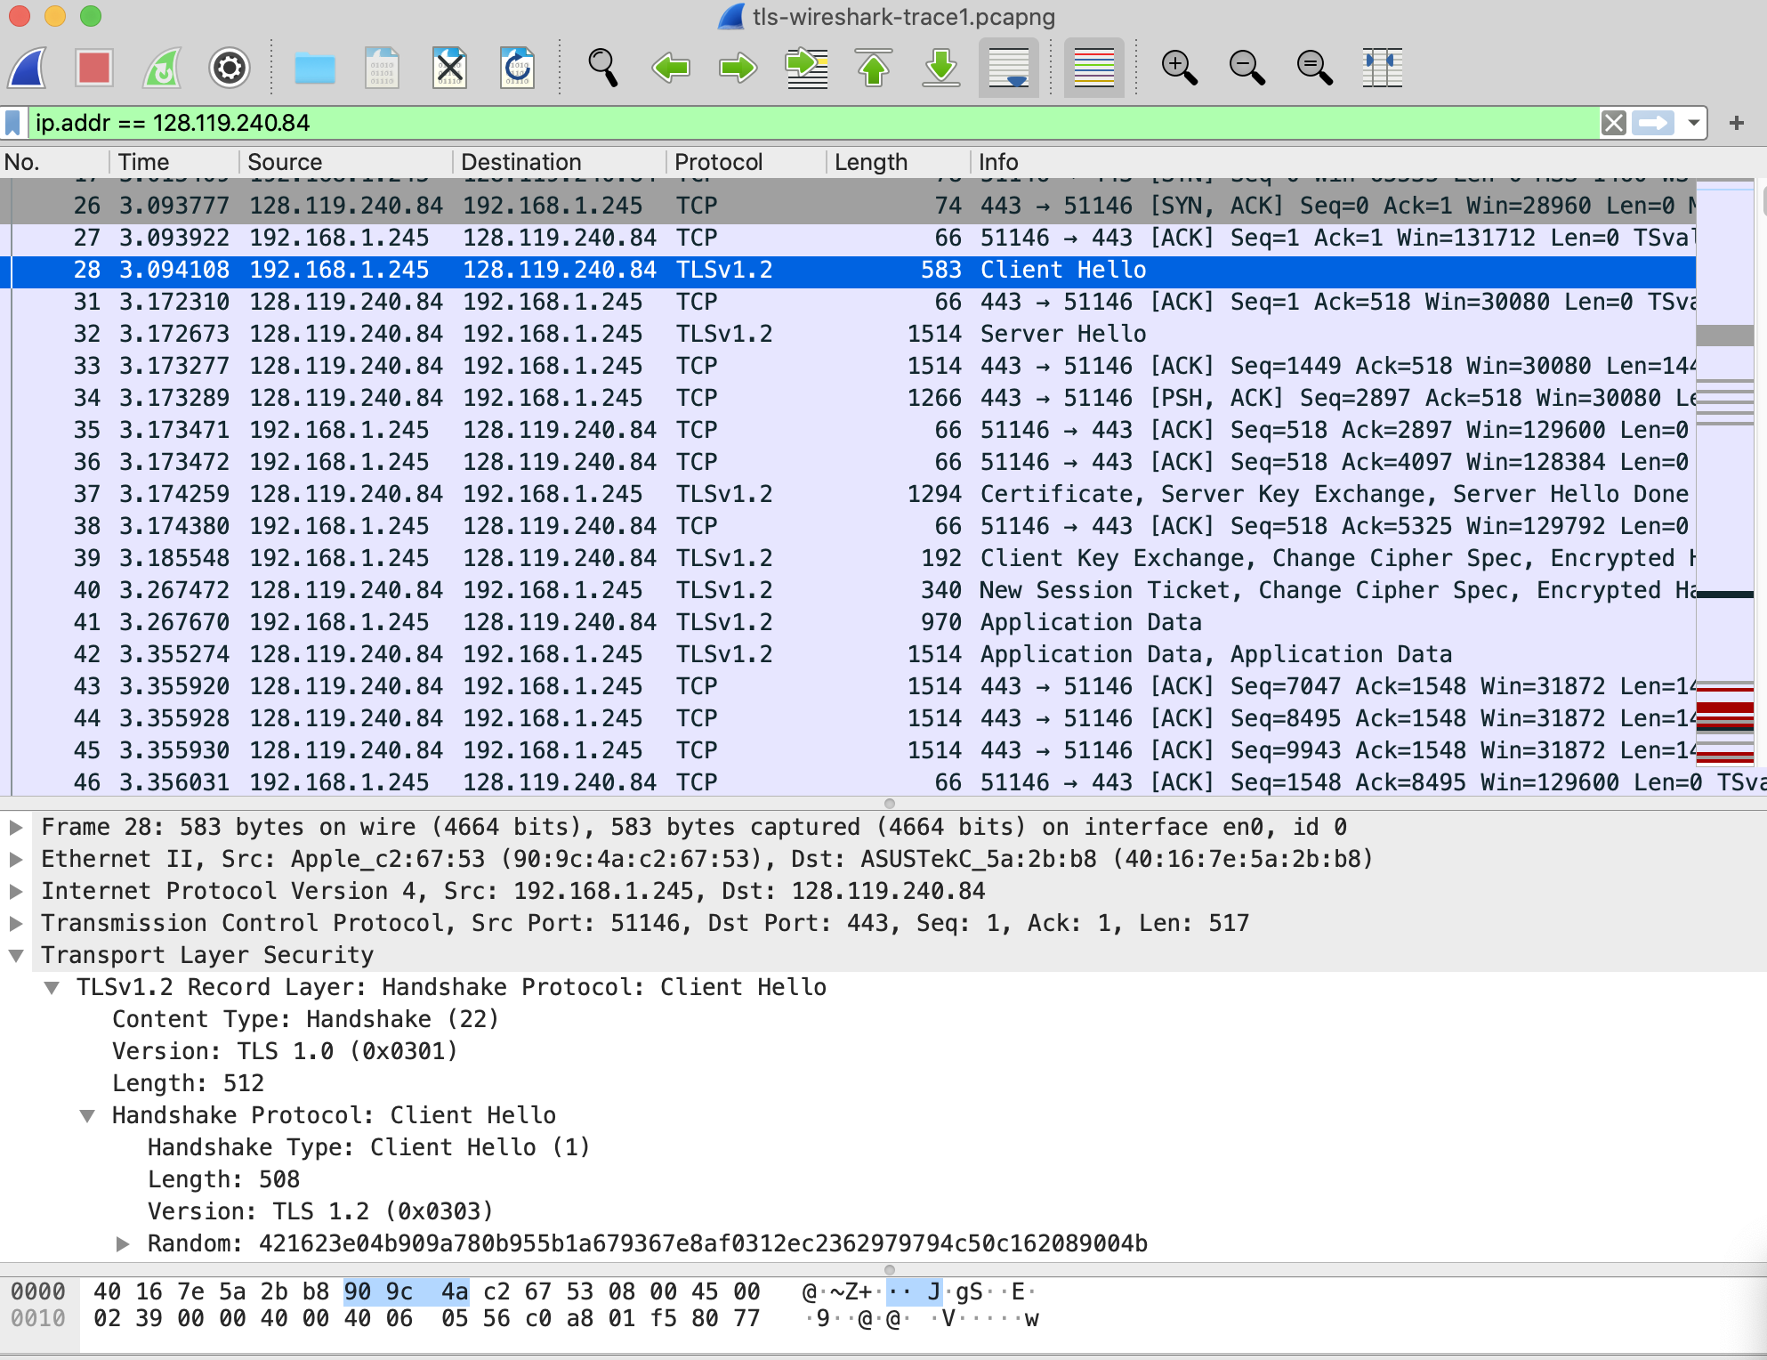Click packet minimap overview bar

pyautogui.click(x=1724, y=474)
